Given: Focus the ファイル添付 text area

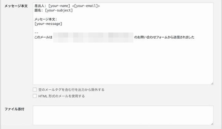Looking at the screenshot, I should (123, 115).
